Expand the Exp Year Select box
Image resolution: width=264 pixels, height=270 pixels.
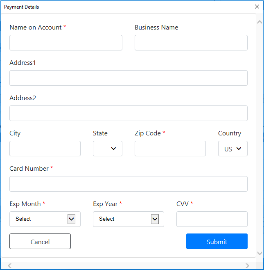pyautogui.click(x=129, y=219)
